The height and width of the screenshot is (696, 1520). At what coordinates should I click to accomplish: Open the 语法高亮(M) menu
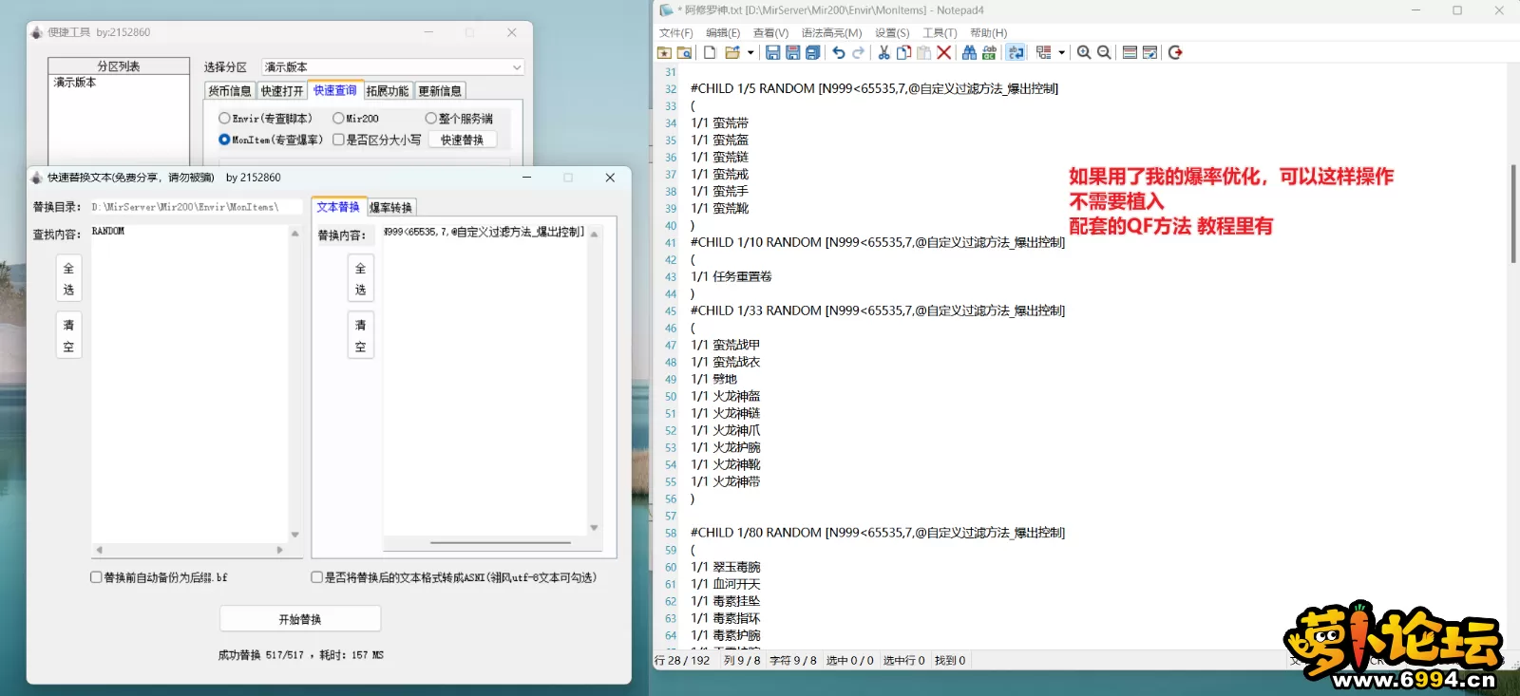[x=831, y=33]
